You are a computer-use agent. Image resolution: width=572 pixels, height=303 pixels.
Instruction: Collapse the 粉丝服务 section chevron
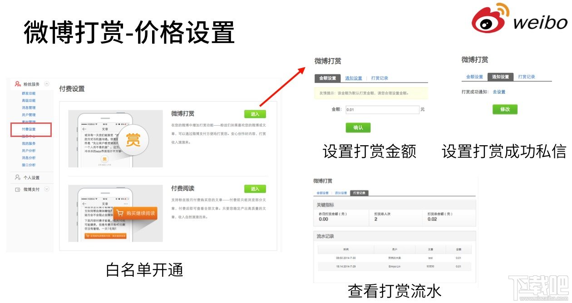pyautogui.click(x=47, y=84)
